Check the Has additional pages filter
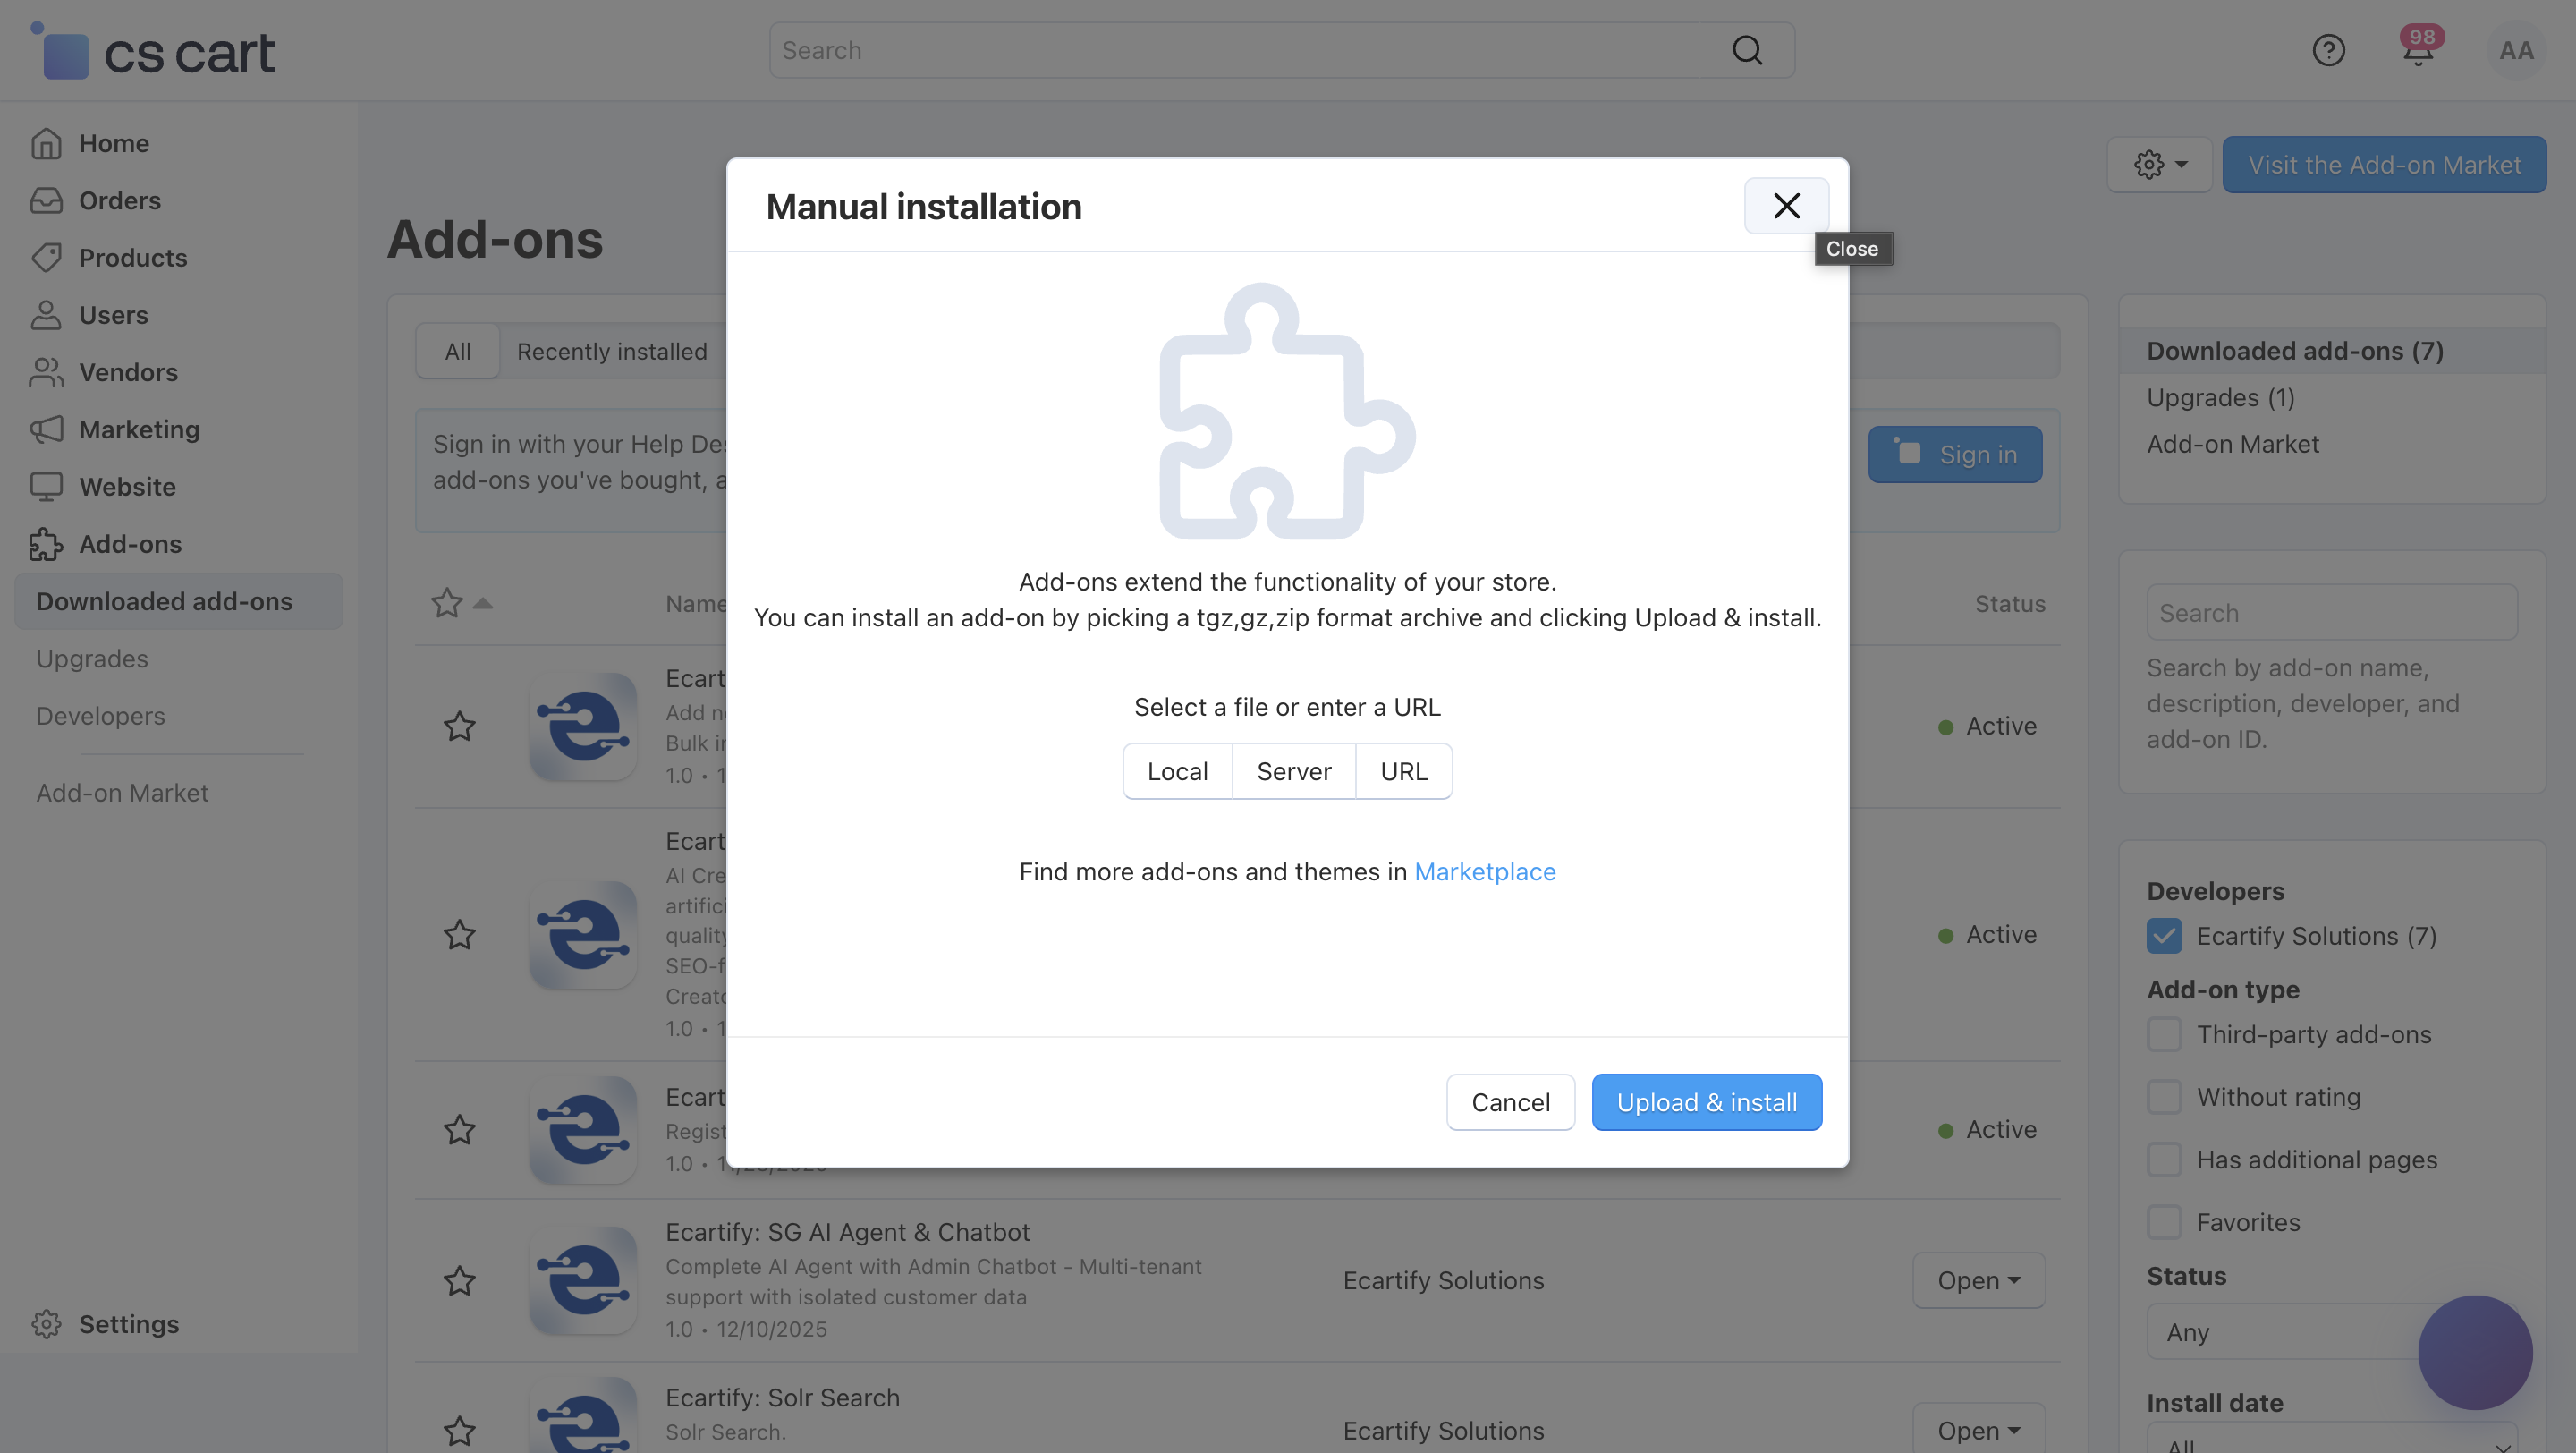This screenshot has height=1453, width=2576. (x=2164, y=1160)
